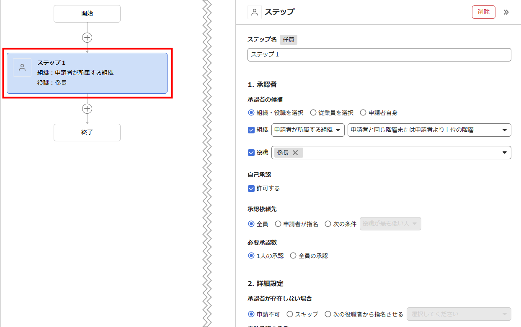Click the person icon in ステップ 1 card

coord(22,67)
